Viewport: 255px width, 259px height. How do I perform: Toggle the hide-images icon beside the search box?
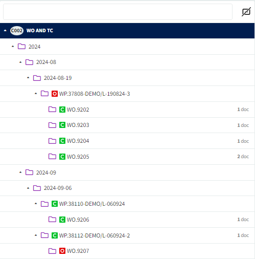coord(246,12)
